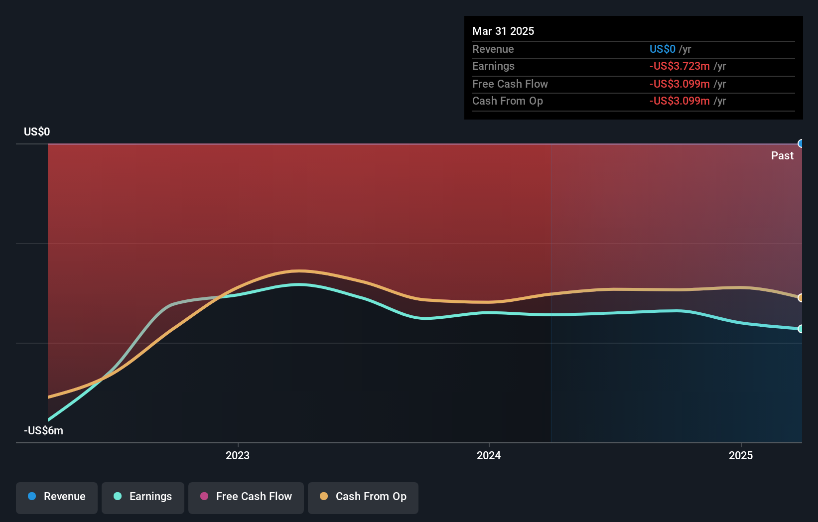Screen dimensions: 818x522
Task: Click the Free Cash Flow label in tooltip
Action: point(510,84)
